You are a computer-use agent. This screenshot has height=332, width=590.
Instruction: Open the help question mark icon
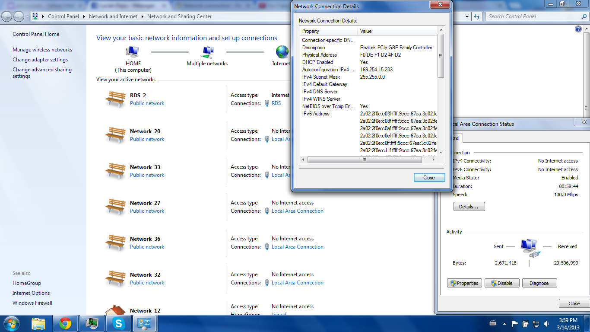pyautogui.click(x=578, y=29)
